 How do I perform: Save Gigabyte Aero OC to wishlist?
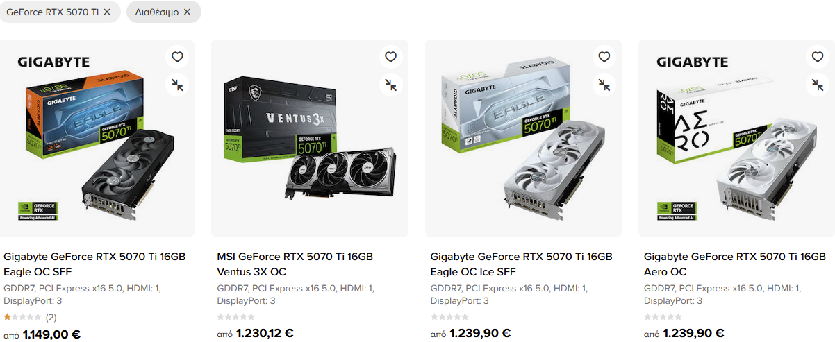[x=818, y=57]
